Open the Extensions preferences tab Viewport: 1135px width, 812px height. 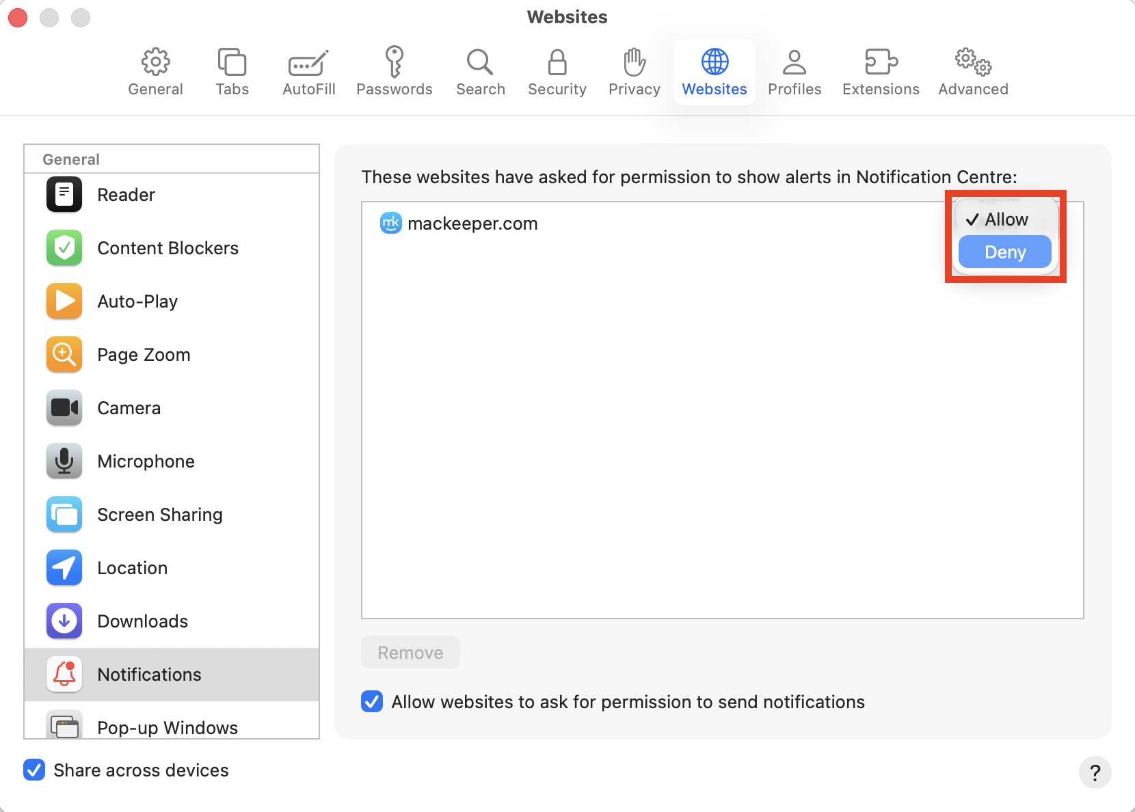point(881,71)
